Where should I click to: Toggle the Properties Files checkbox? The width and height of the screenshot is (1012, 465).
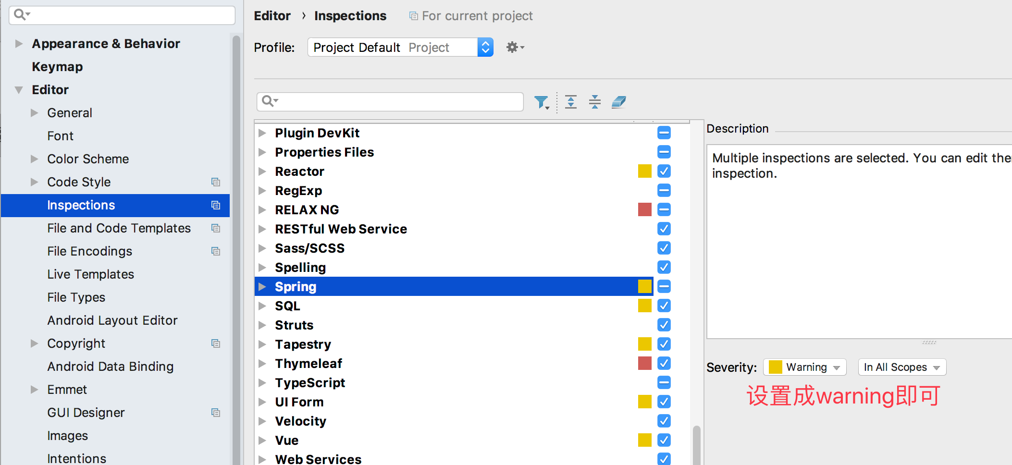coord(664,152)
